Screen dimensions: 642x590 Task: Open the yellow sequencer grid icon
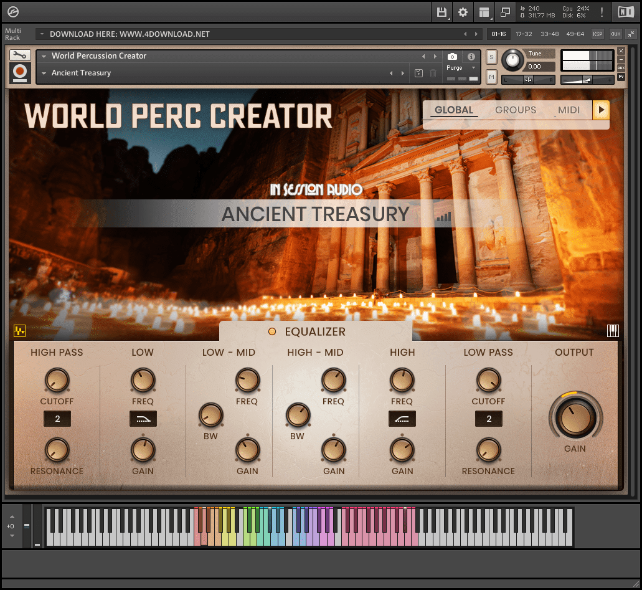[19, 331]
